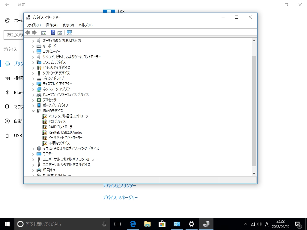
Task: Click the action pane toolbar icon
Action: click(x=60, y=32)
